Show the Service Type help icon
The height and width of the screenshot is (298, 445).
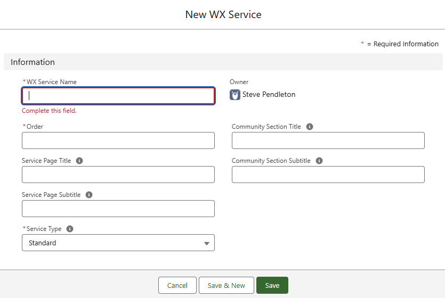(x=70, y=229)
